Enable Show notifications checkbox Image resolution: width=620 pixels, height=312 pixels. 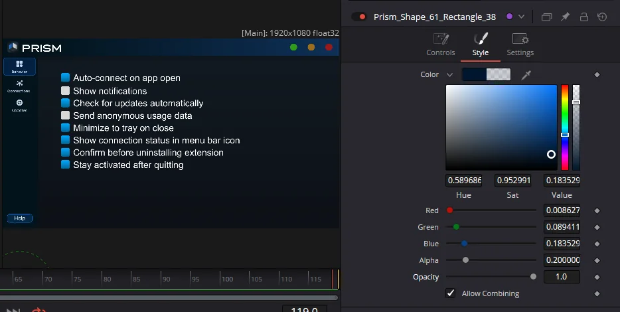click(x=65, y=90)
